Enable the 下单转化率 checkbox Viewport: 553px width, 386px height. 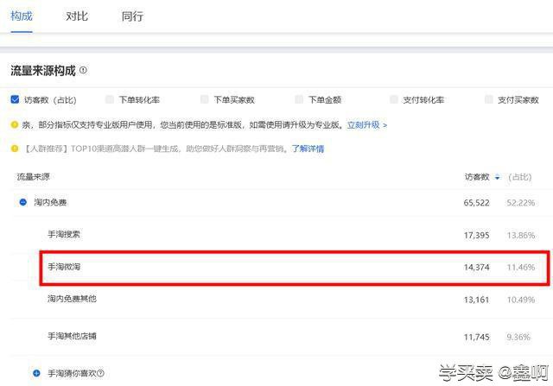tap(110, 99)
